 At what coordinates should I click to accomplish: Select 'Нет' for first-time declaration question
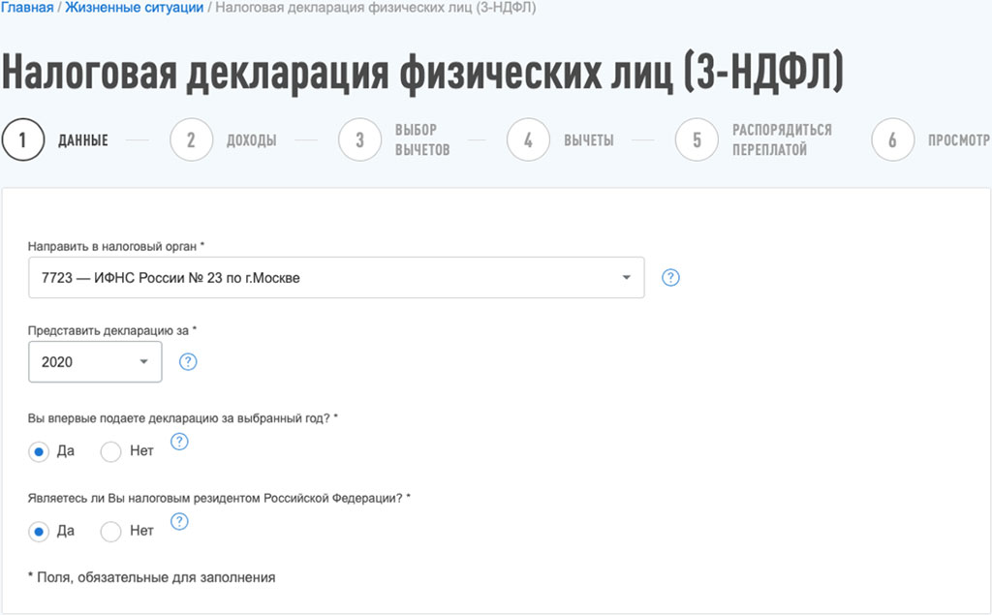point(111,451)
